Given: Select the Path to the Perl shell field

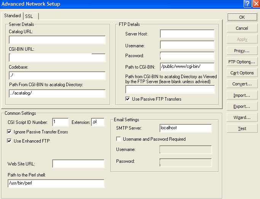Looking at the screenshot, I should (56, 184).
